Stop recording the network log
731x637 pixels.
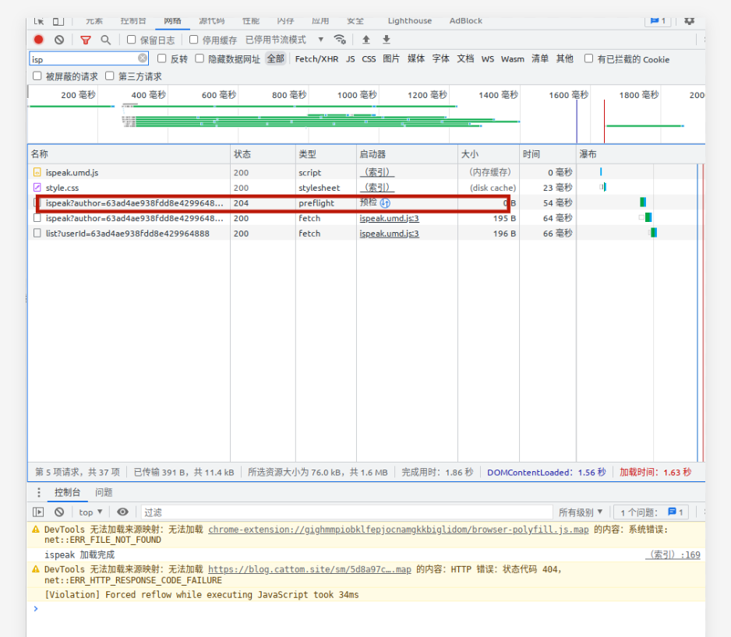pyautogui.click(x=38, y=39)
